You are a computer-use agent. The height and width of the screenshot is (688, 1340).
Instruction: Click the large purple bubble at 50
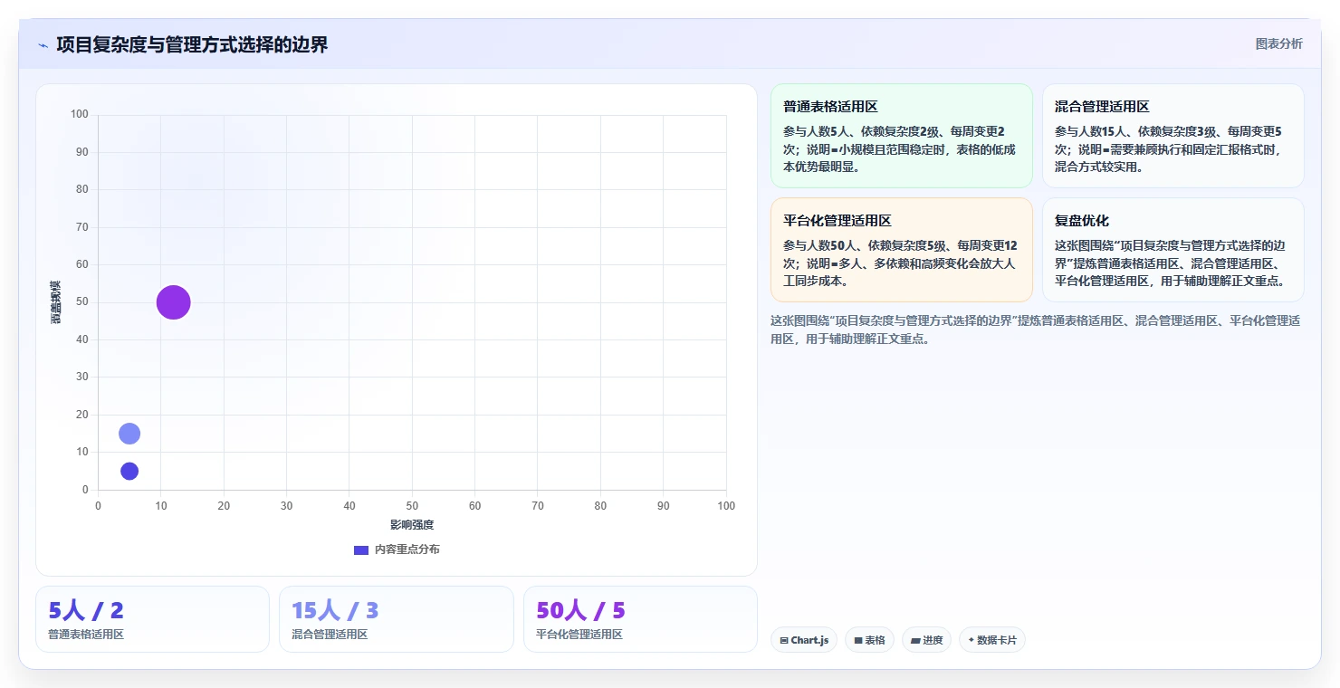(x=173, y=302)
